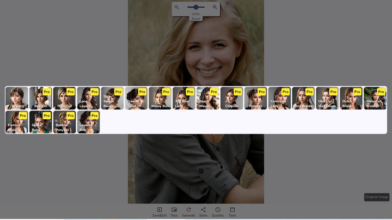Choose the Bob Cut hairstyle
Screen dimensions: 392x220
(41, 98)
